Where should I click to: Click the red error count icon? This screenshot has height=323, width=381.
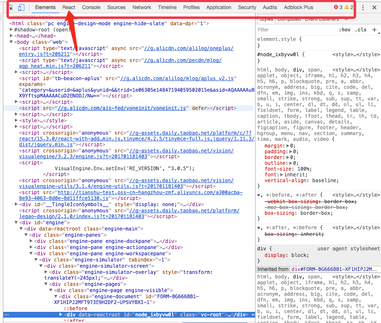[x=336, y=7]
